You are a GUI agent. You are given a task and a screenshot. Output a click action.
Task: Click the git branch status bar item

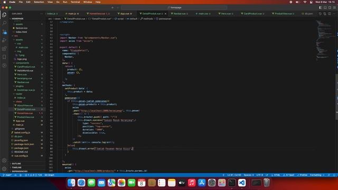tap(7, 175)
